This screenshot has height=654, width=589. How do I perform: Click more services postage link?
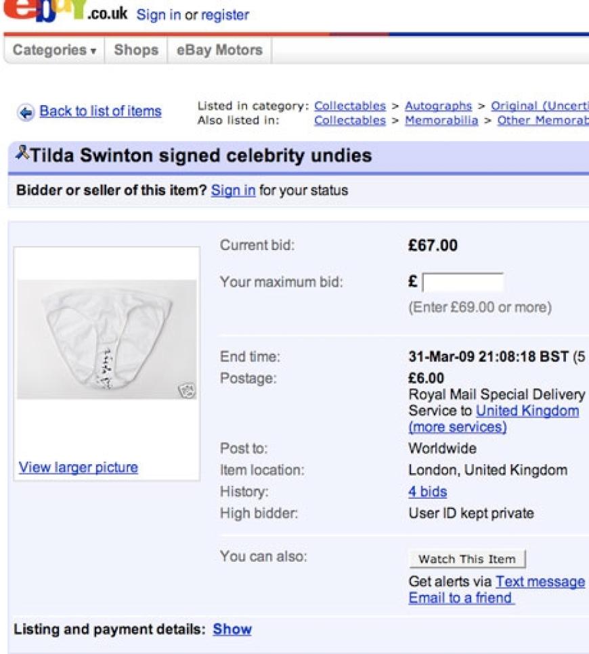coord(458,427)
